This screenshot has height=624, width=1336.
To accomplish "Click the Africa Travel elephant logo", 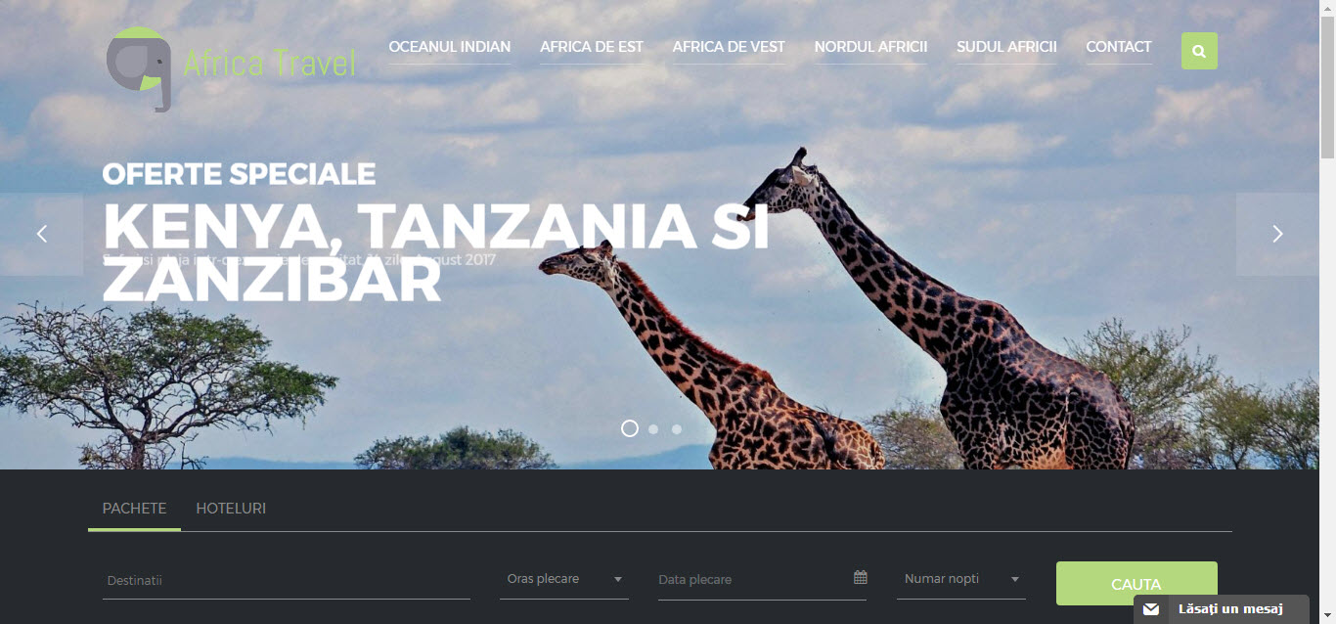I will click(x=231, y=68).
